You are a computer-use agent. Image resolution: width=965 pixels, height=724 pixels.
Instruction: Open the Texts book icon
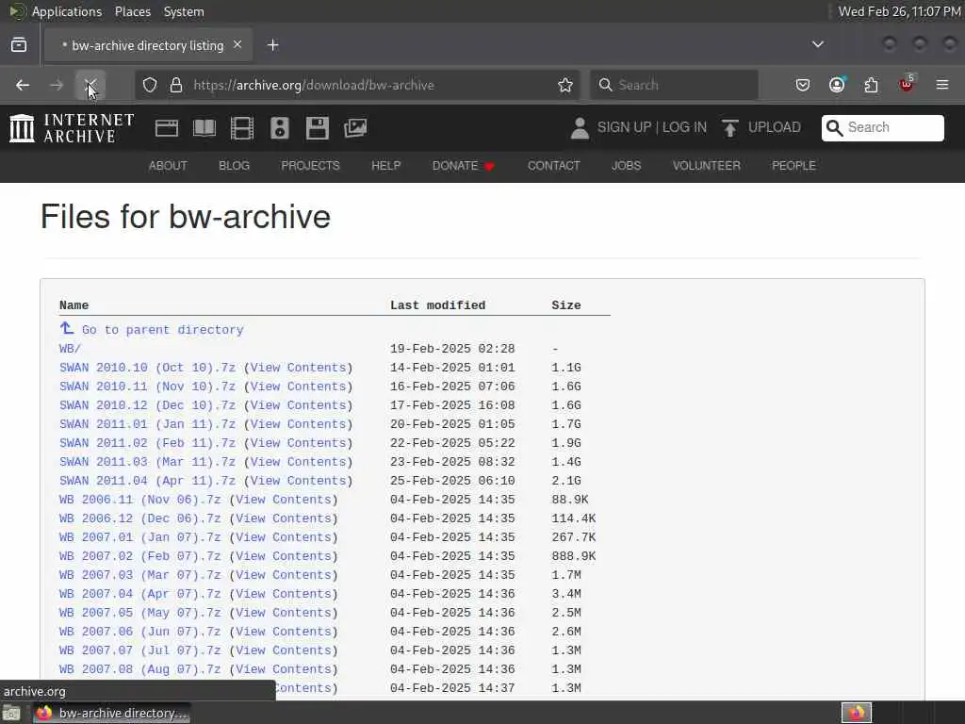click(204, 128)
